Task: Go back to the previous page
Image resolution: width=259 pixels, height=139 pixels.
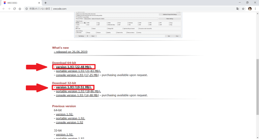Action: pos(4,8)
